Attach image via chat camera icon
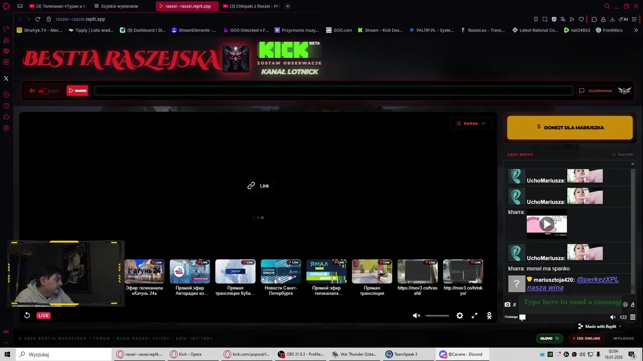The height and width of the screenshot is (361, 643). point(507,304)
